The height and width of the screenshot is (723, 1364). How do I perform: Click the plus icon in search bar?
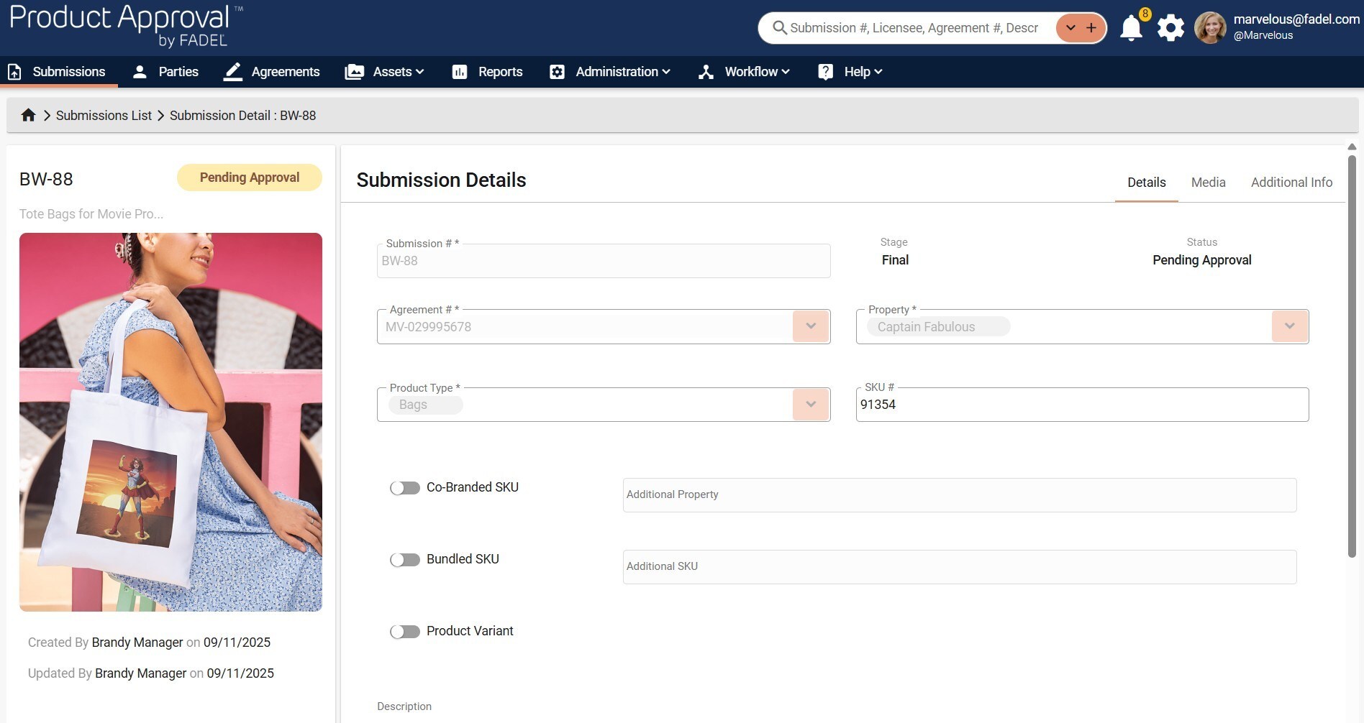coord(1091,28)
